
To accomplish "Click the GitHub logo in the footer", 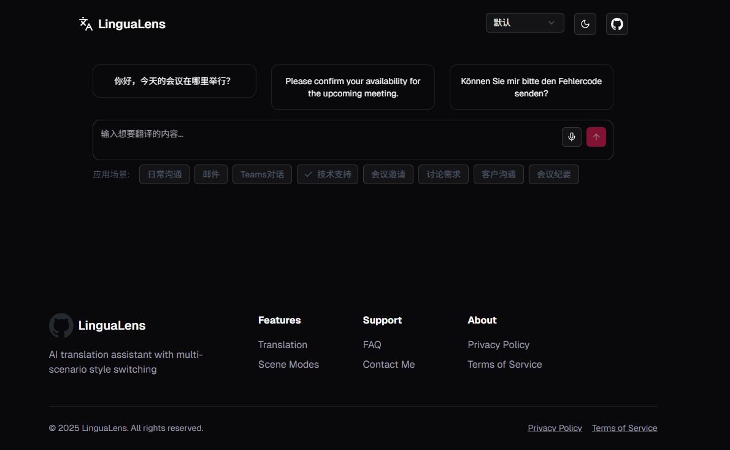I will click(61, 325).
